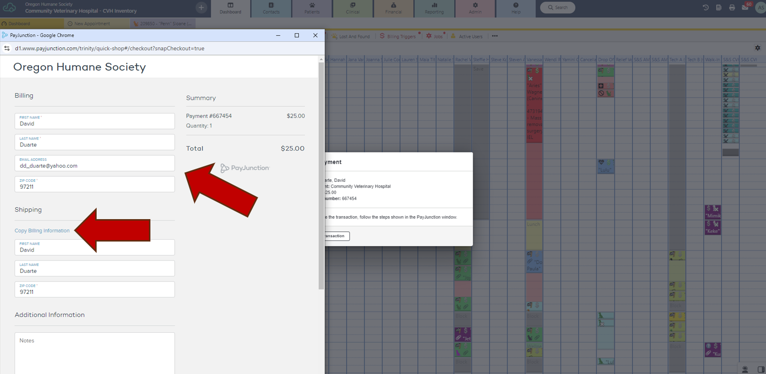Edit the billing Last Name field
This screenshot has height=374, width=766.
[95, 142]
